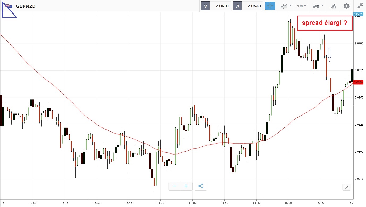
Task: Toggle the crosshair cursor tool
Action: (x=270, y=6)
